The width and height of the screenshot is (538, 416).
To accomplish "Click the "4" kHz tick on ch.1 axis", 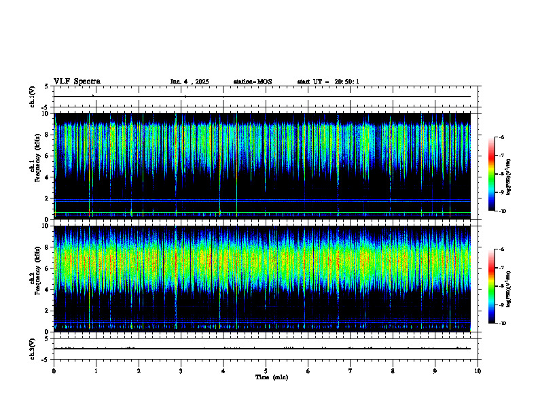I will [x=48, y=177].
